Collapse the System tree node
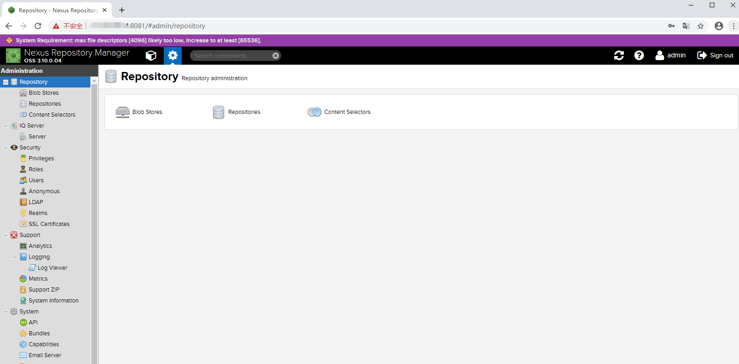This screenshot has height=364, width=739. pyautogui.click(x=6, y=312)
